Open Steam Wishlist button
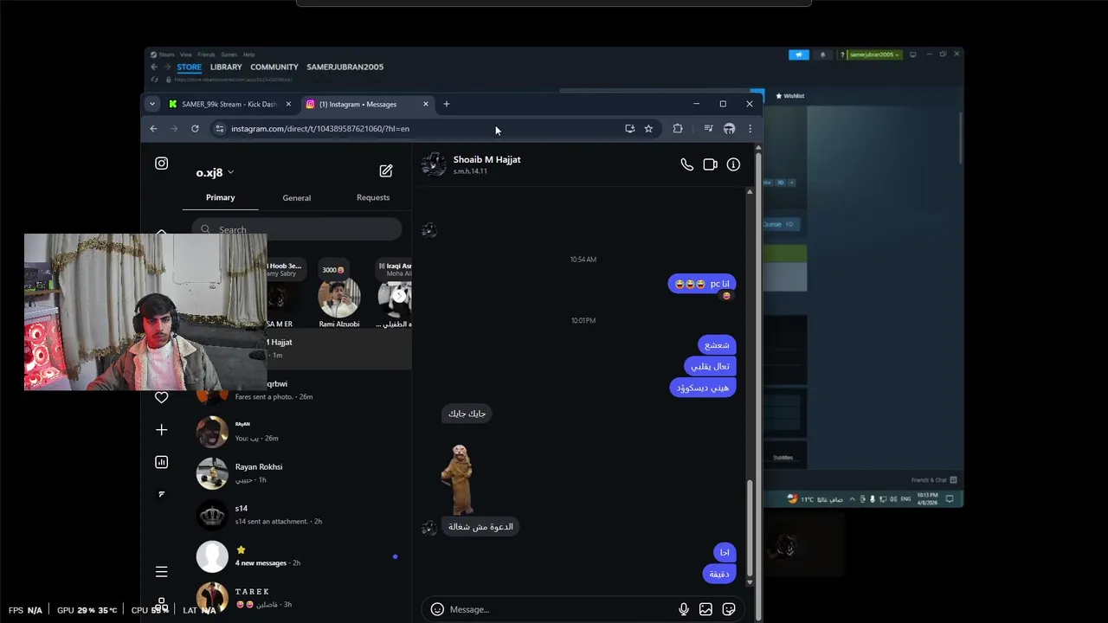Screen dimensions: 1108x623 [790, 96]
